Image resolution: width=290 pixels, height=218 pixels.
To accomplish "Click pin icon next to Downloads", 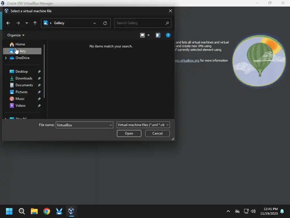I will coord(39,78).
